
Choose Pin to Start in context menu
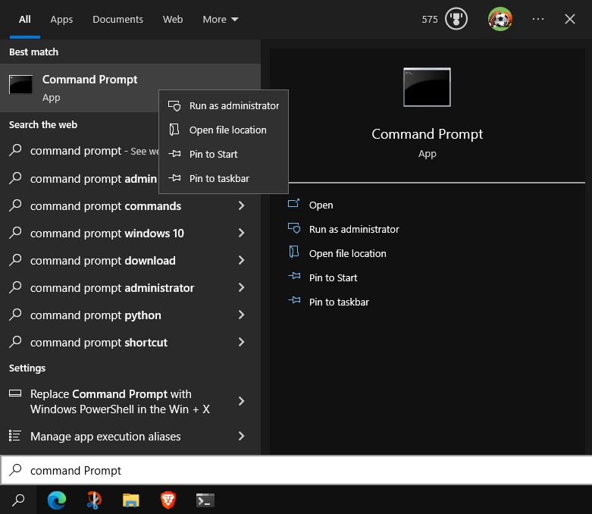224,154
